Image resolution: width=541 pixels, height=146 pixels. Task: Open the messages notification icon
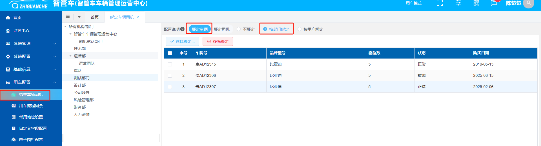[494, 3]
